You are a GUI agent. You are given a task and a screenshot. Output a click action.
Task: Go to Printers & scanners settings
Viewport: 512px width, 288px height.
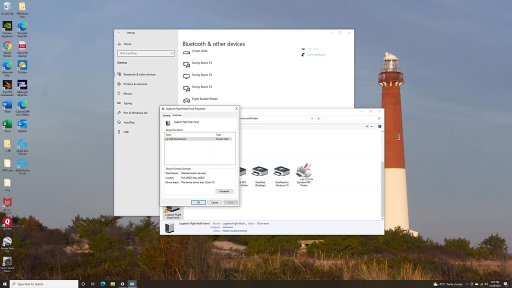click(135, 84)
